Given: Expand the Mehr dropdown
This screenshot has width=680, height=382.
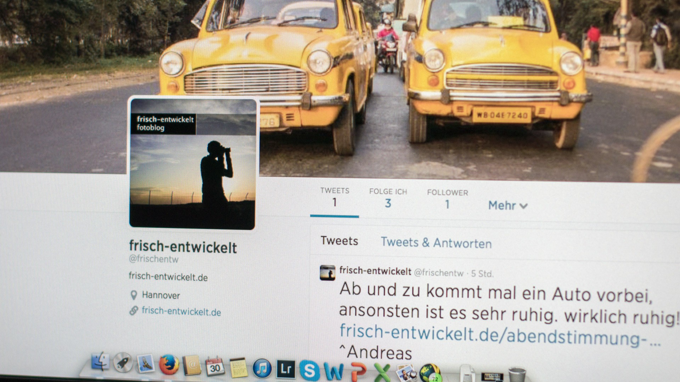Looking at the screenshot, I should coord(508,205).
